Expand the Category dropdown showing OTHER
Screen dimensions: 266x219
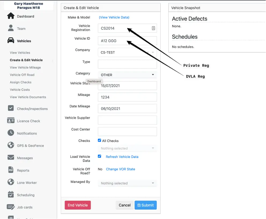point(127,75)
